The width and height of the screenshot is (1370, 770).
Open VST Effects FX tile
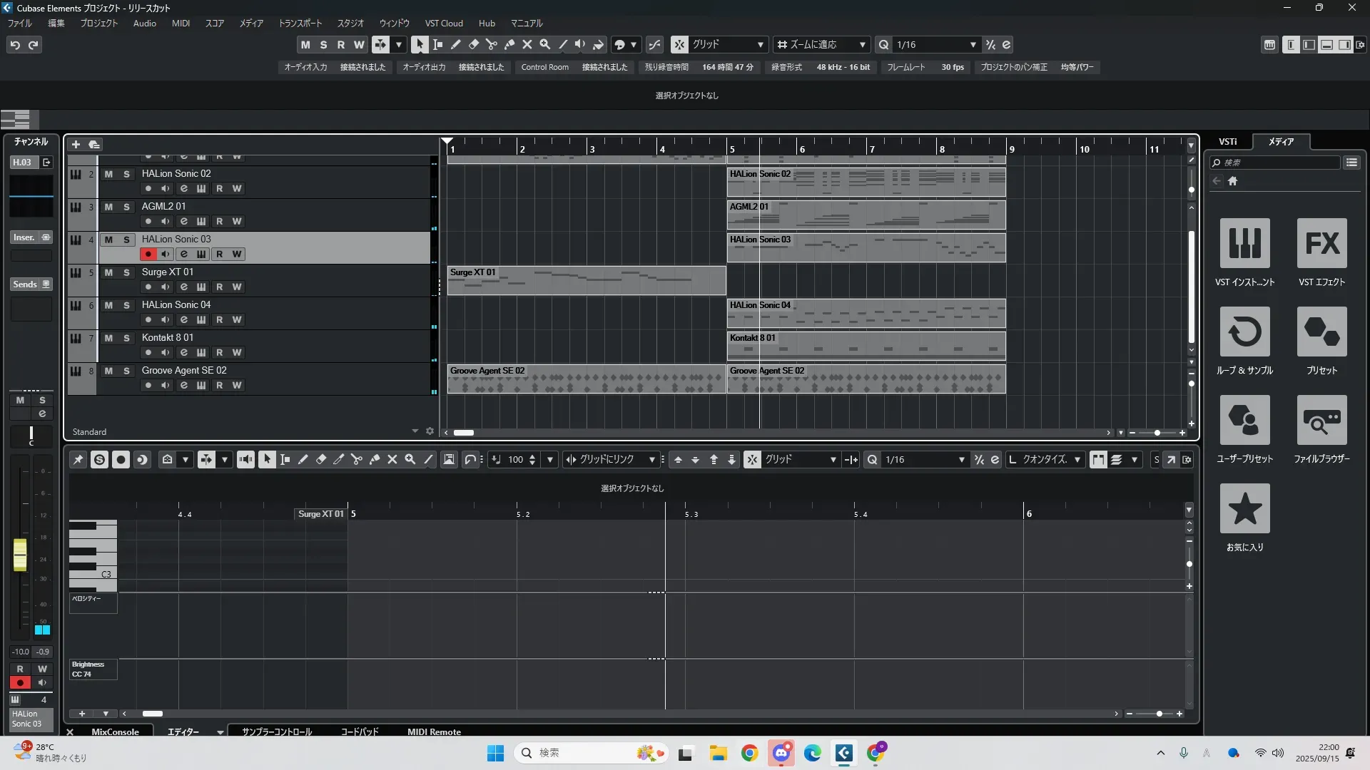click(x=1321, y=243)
